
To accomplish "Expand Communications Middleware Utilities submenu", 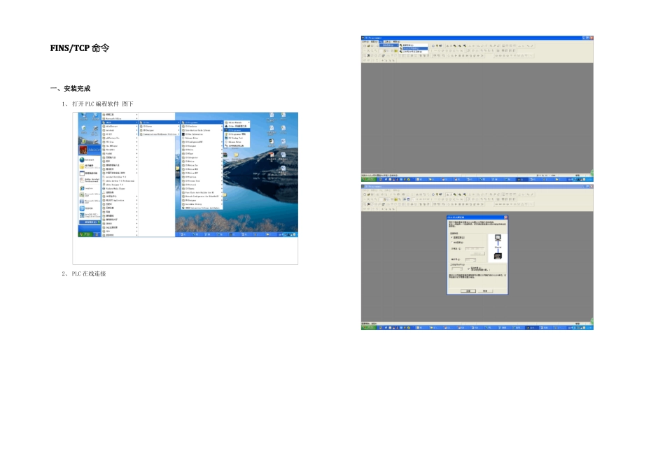I will (x=157, y=133).
